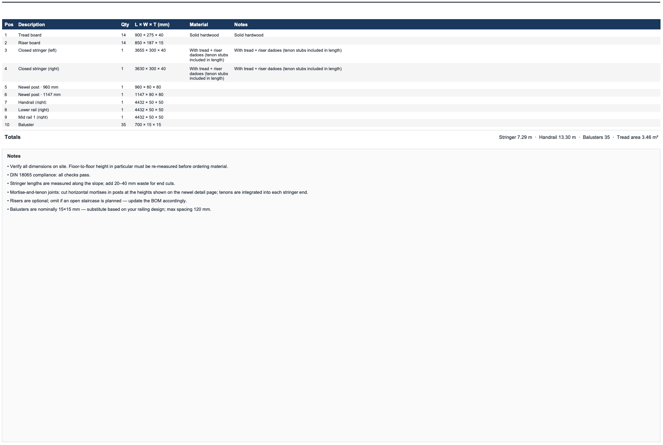This screenshot has height=445, width=663.
Task: Select the 'Baluster' description cell
Action: [x=26, y=125]
